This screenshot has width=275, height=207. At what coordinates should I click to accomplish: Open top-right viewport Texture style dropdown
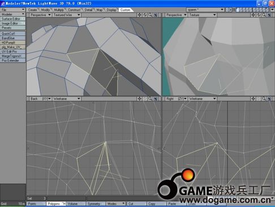[x=202, y=15]
